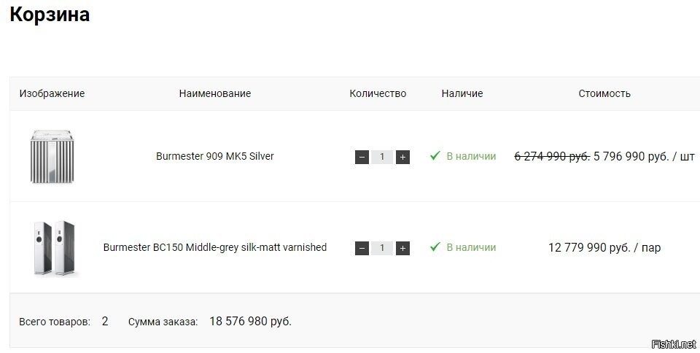
Task: Click the Количество column header
Action: click(x=378, y=93)
